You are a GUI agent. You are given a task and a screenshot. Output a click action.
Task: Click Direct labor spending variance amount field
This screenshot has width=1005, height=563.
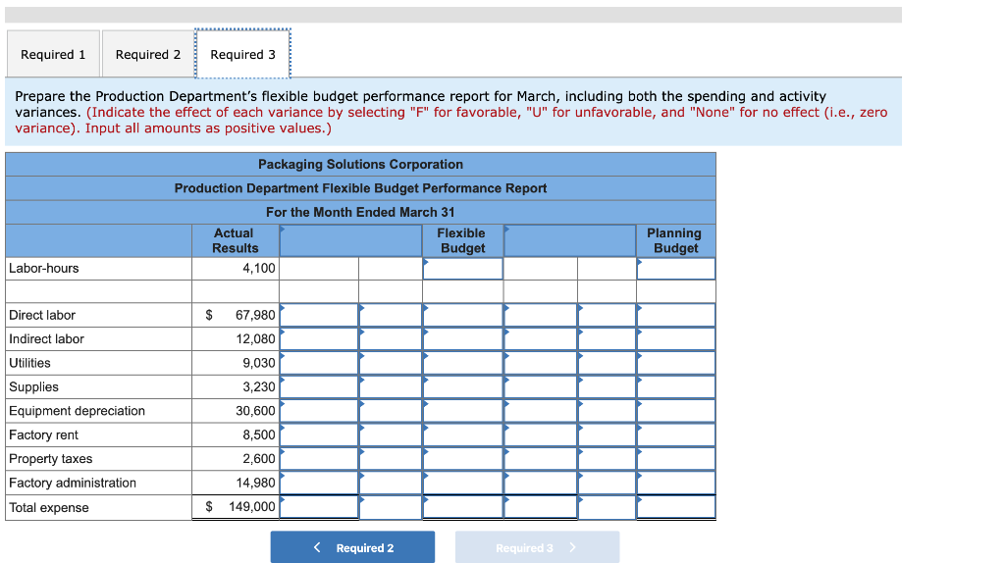tap(319, 315)
